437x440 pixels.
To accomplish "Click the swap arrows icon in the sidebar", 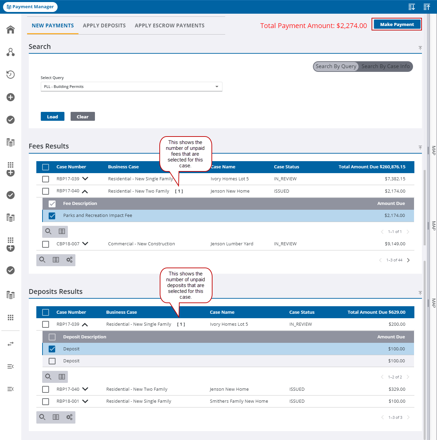I will pyautogui.click(x=10, y=344).
